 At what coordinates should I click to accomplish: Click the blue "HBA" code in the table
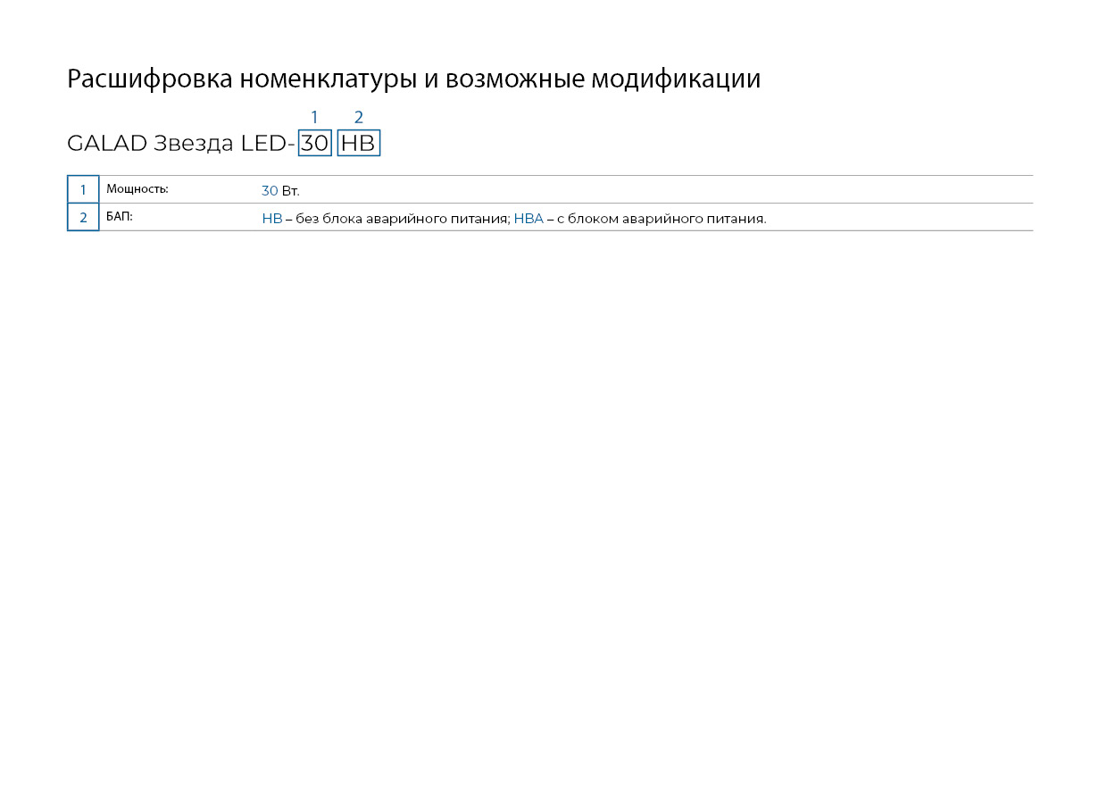[529, 219]
